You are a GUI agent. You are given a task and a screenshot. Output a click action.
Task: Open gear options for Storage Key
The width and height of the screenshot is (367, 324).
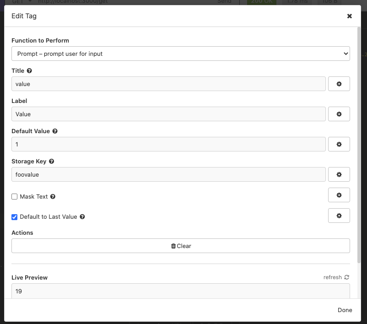pyautogui.click(x=339, y=174)
